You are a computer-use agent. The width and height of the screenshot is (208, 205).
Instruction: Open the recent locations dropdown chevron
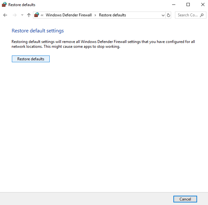point(22,15)
